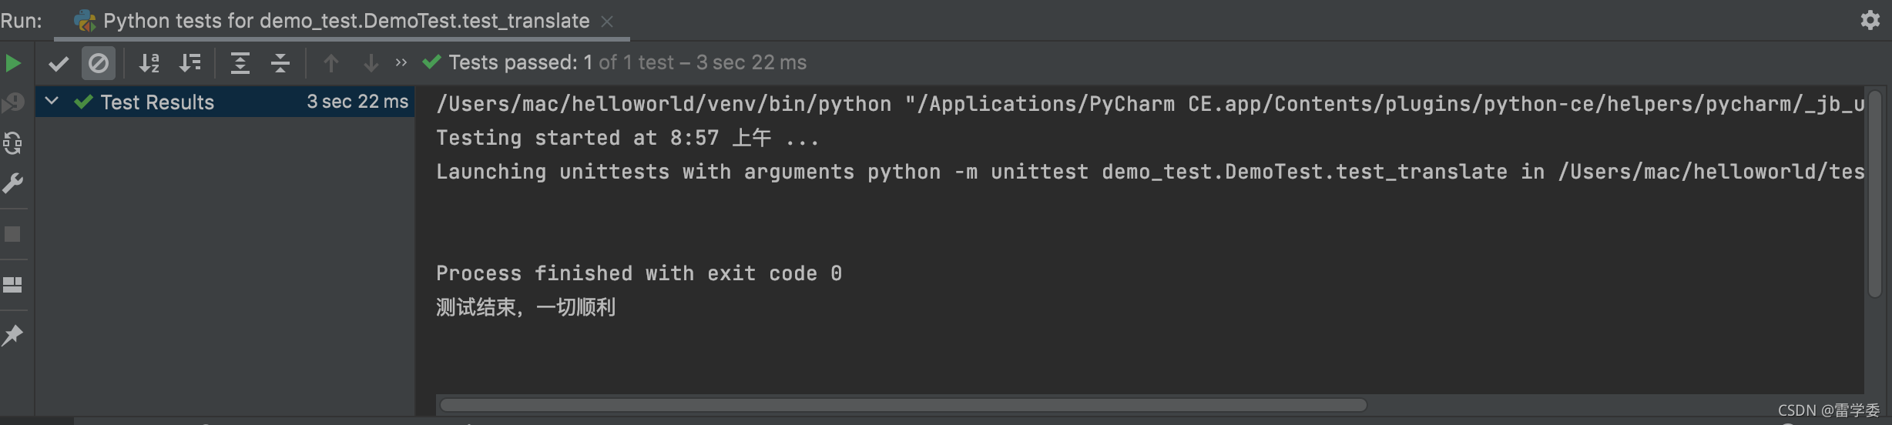
Task: Go to previous failed test arrow
Action: [331, 63]
